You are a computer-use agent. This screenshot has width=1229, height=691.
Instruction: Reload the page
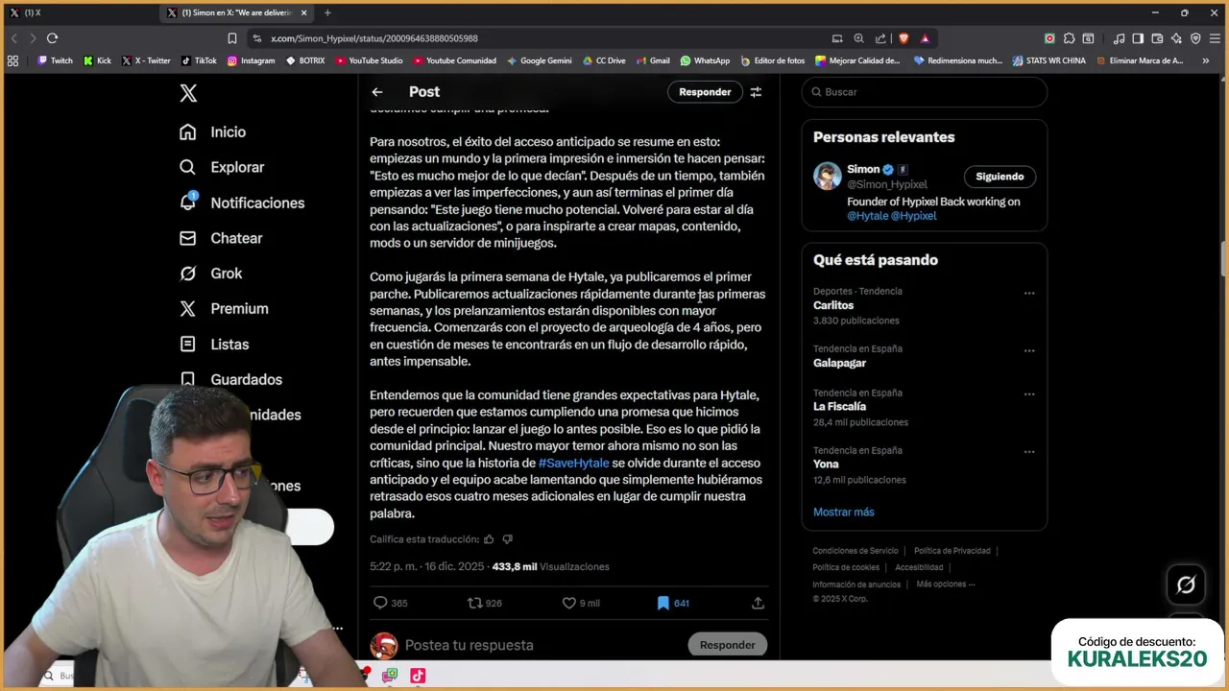pos(52,38)
